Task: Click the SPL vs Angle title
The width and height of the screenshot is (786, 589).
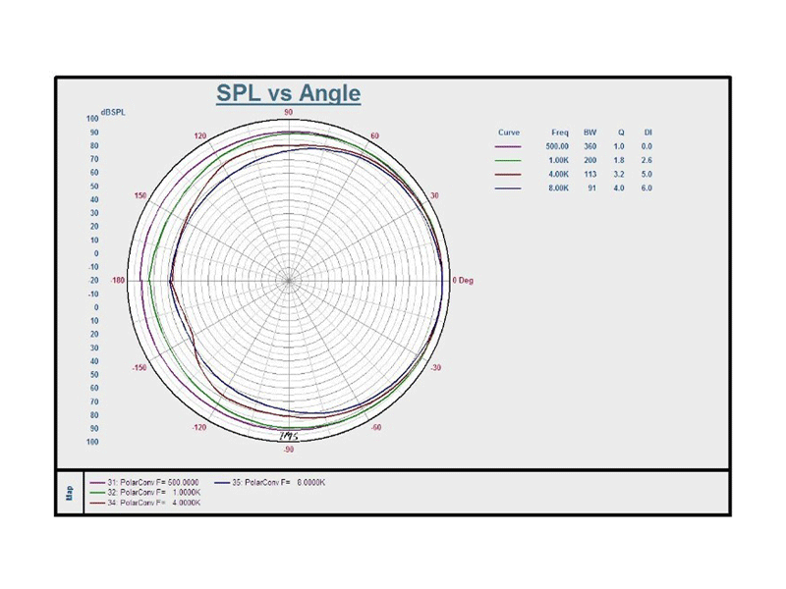Action: tap(288, 94)
